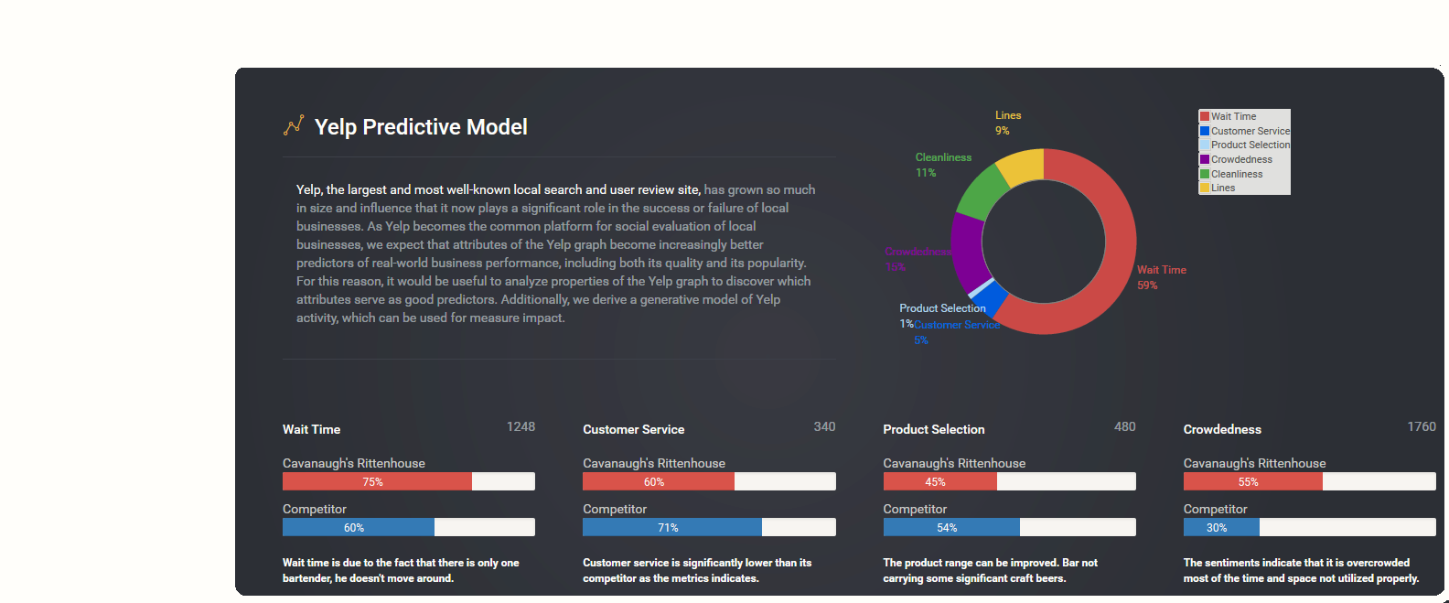Click the 1760 count value
1449x603 pixels.
point(1422,426)
